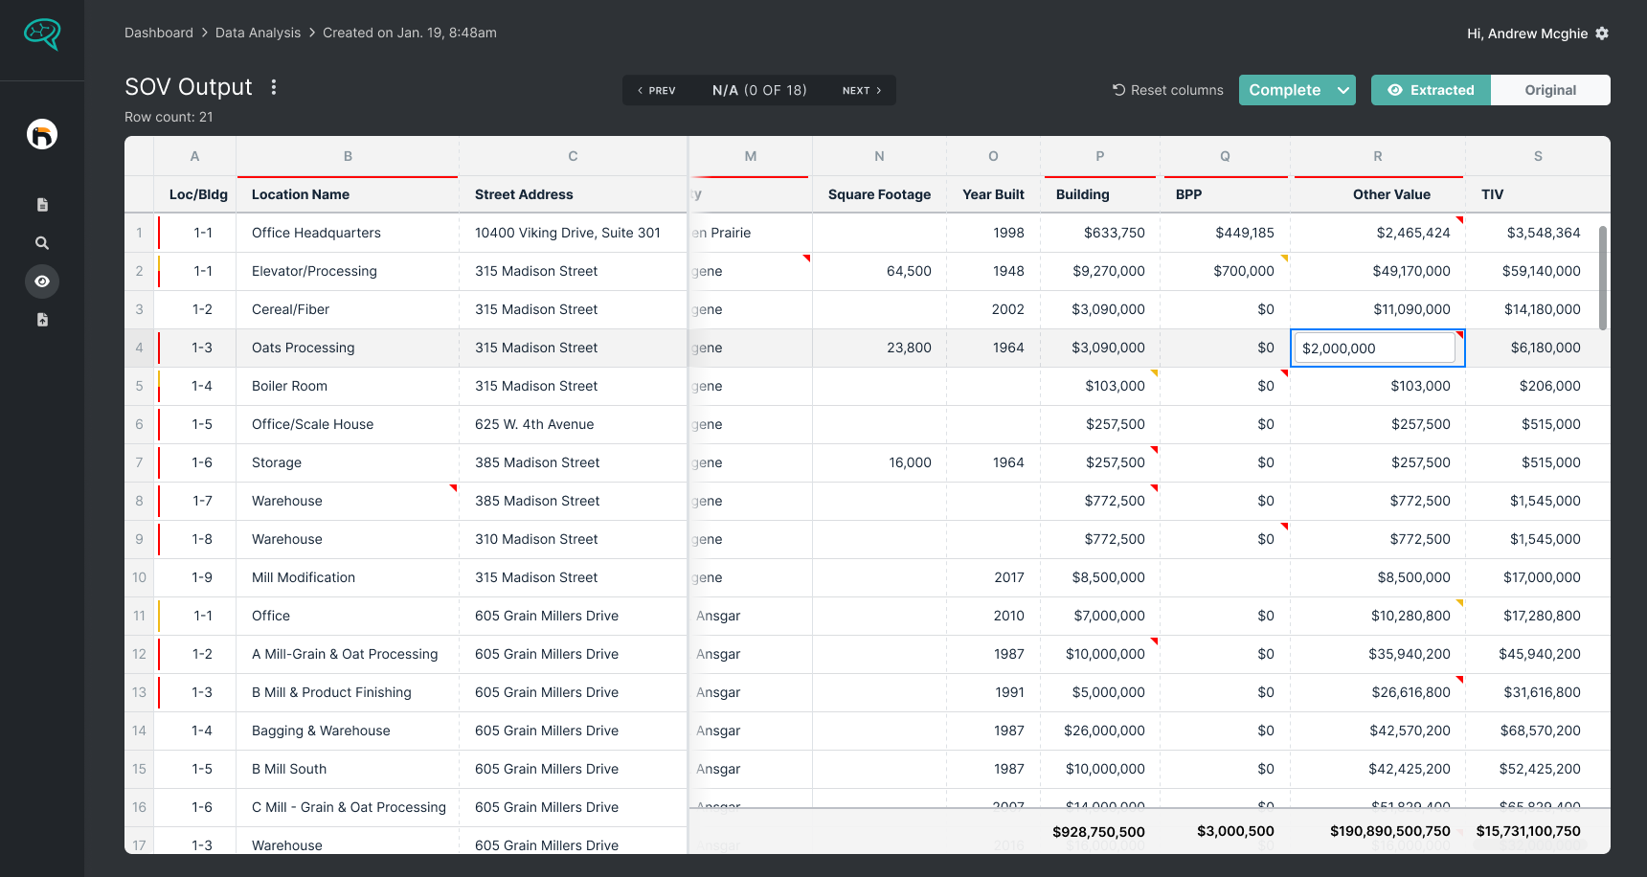This screenshot has height=877, width=1647.
Task: Open the Data Analysis breadcrumb link
Action: 258,33
